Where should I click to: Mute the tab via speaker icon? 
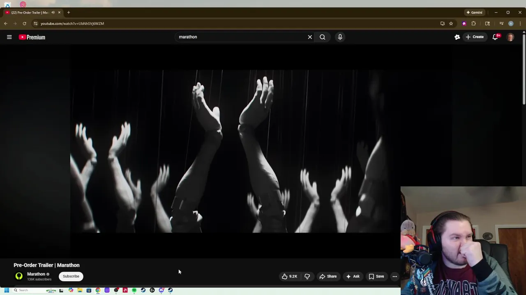(53, 12)
